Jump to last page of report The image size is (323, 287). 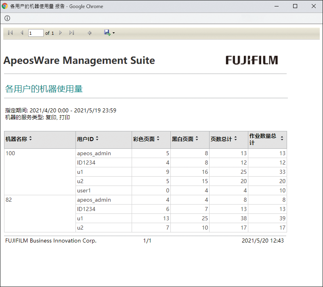point(71,33)
